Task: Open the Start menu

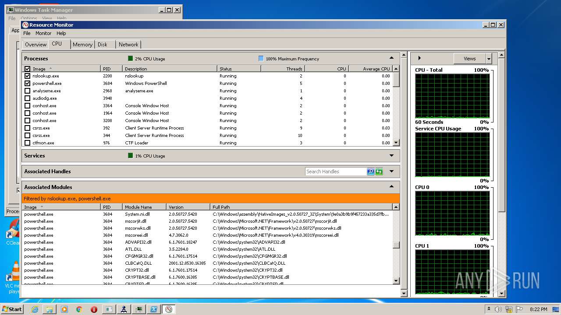Action: 12,309
